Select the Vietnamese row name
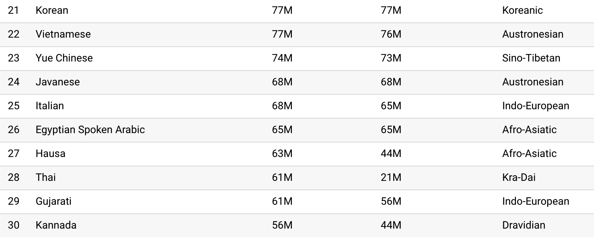 tap(63, 34)
